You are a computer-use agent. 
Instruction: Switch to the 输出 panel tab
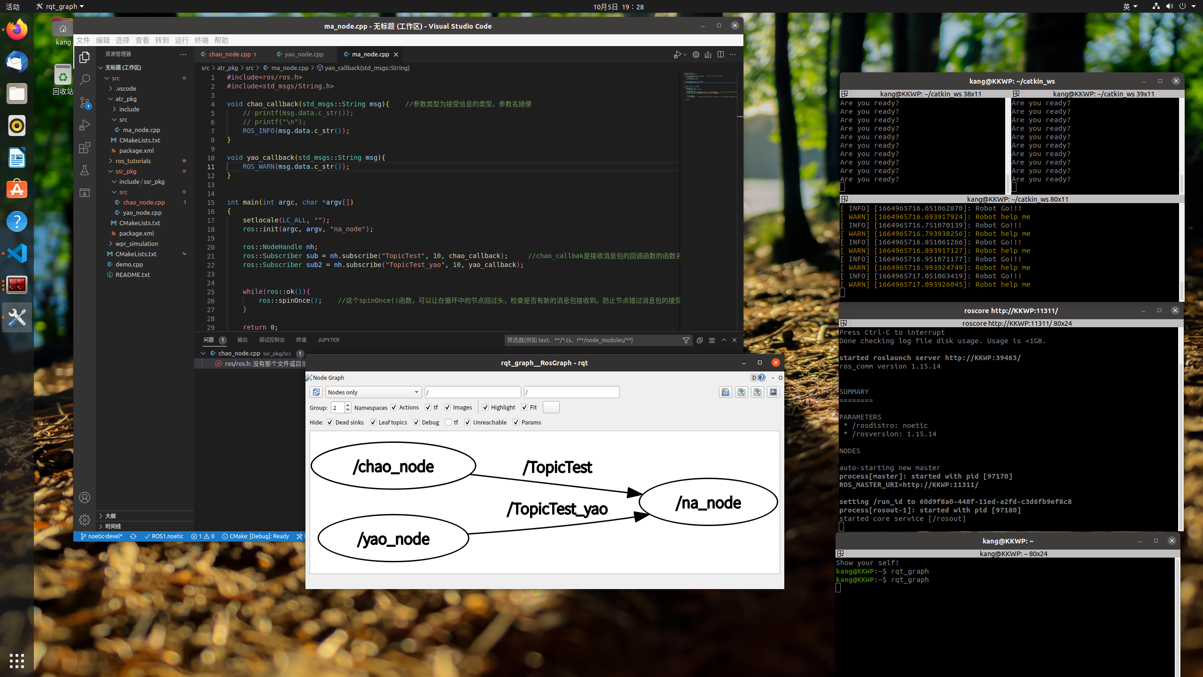point(242,340)
